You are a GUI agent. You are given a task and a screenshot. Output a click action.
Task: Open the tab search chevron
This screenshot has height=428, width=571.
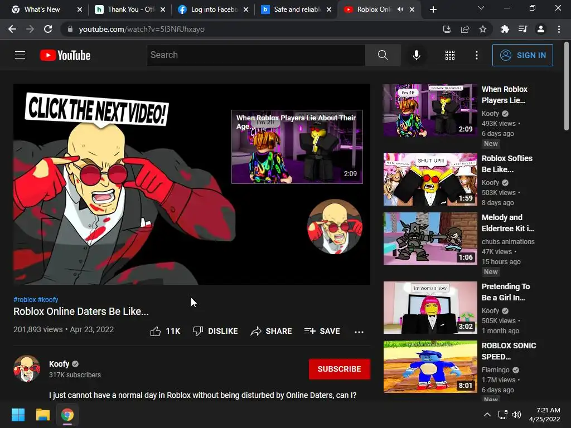point(481,8)
